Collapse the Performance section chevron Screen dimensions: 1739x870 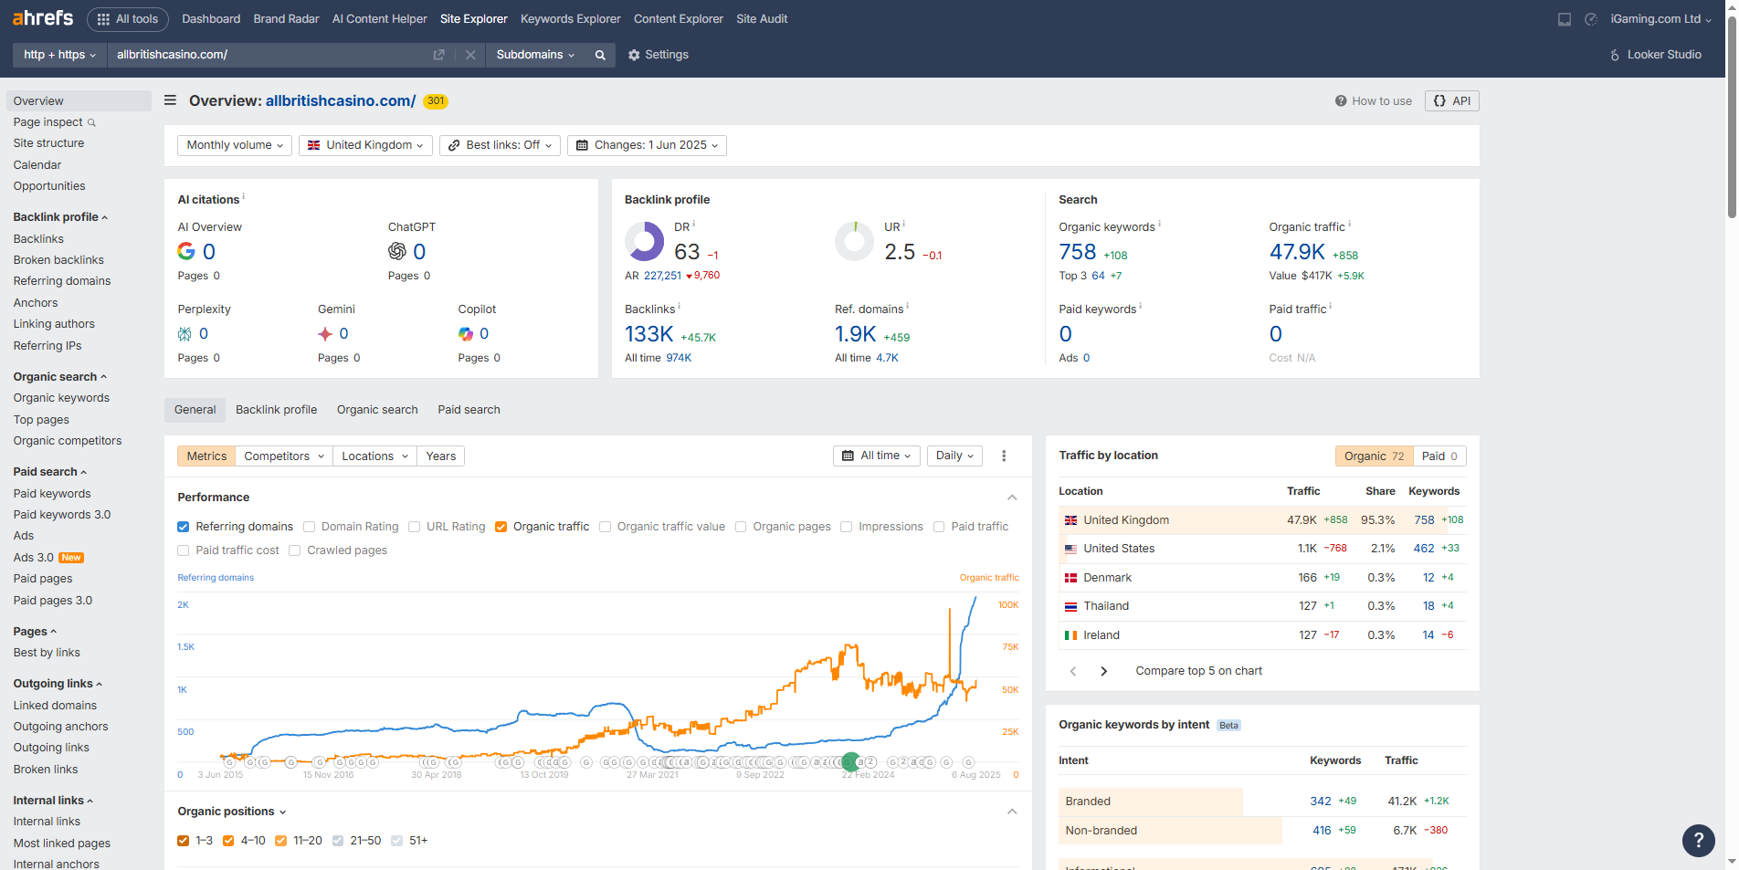coord(1012,498)
